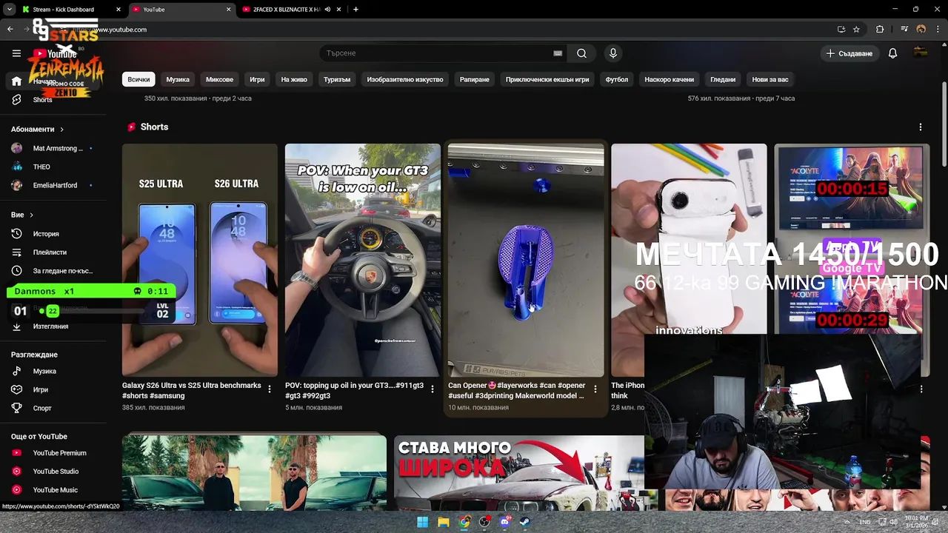Select the Всички filter chip
The image size is (948, 533).
click(138, 79)
